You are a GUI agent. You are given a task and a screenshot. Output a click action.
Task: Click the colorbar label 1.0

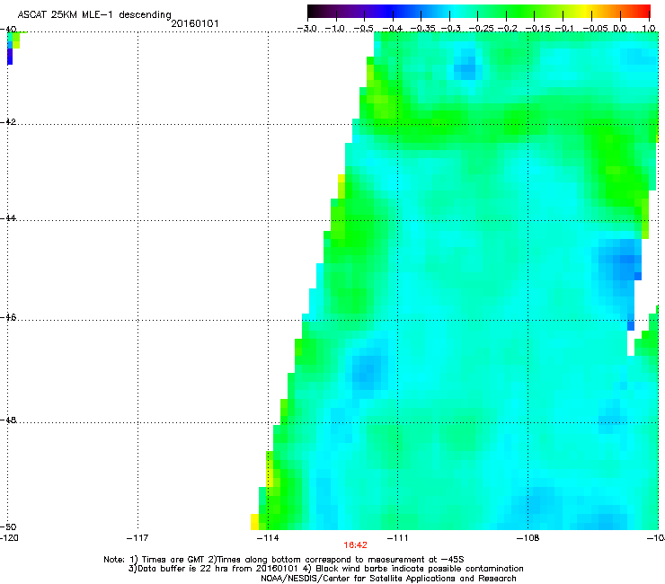click(x=649, y=29)
